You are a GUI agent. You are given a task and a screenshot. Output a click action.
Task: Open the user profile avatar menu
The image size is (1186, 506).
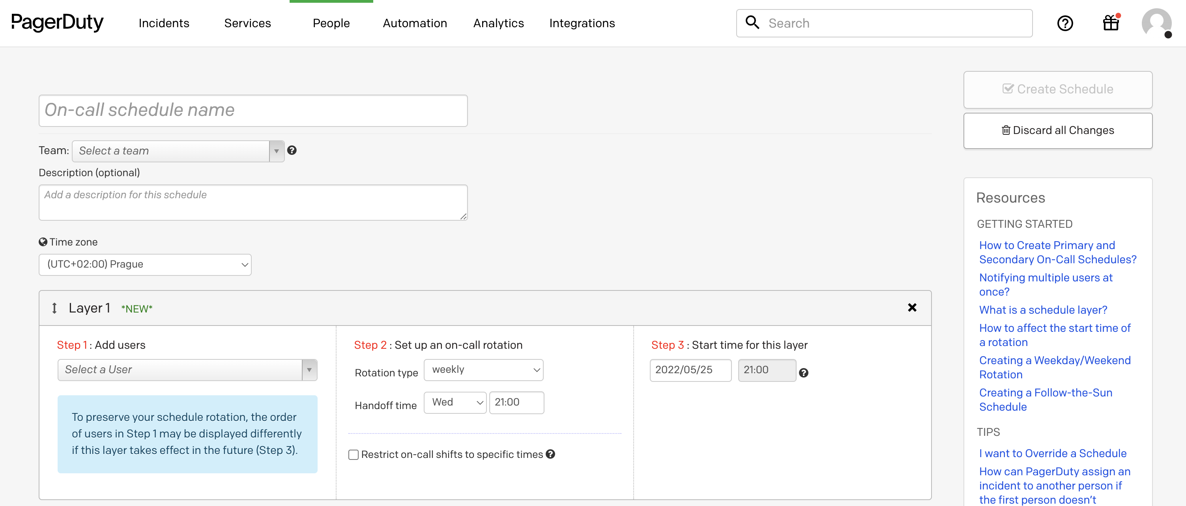coord(1158,23)
